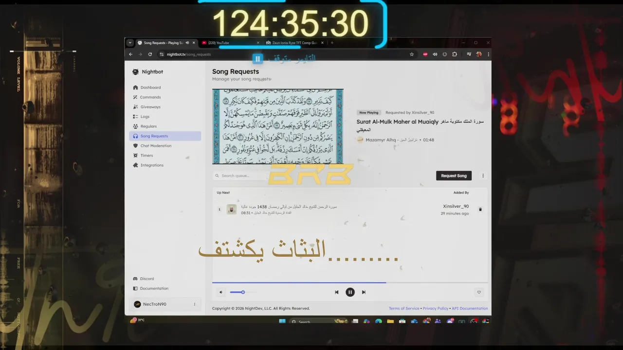The image size is (623, 350).
Task: Click the overlay timer pause icon
Action: coord(258,59)
